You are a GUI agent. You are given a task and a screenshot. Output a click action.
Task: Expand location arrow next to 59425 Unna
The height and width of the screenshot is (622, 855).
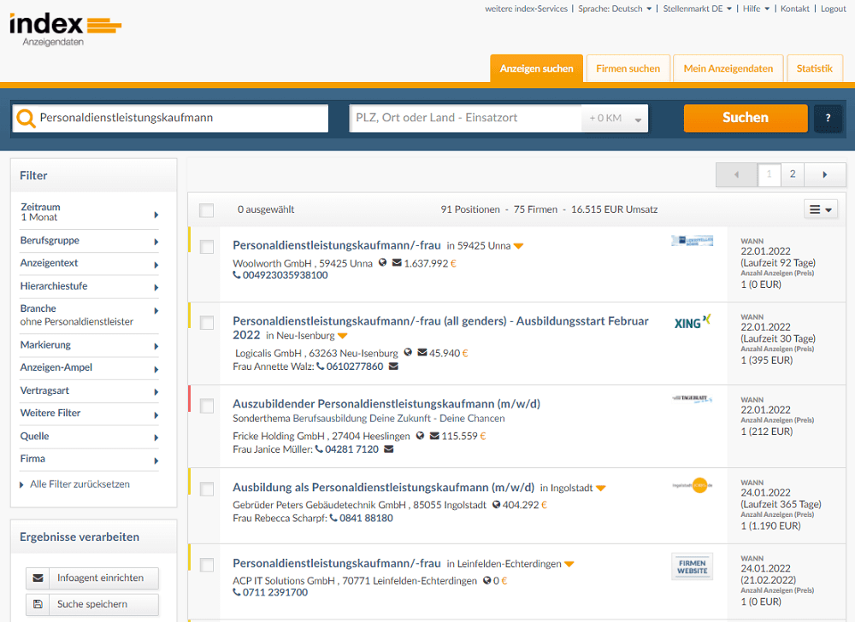519,246
